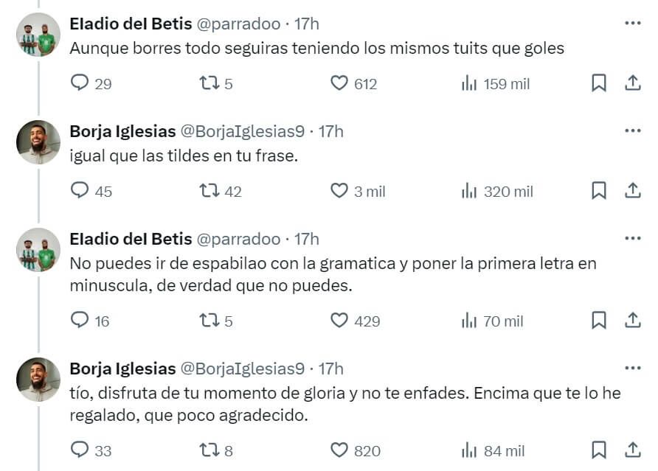658x471 pixels.
Task: Open the share icon on the last tweet
Action: point(633,450)
